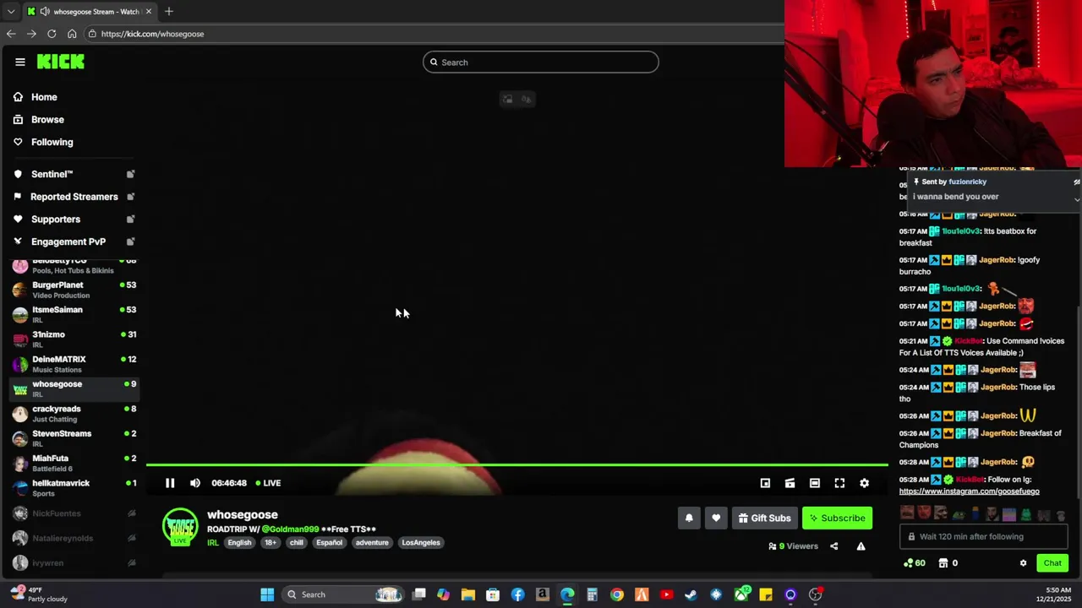Image resolution: width=1082 pixels, height=608 pixels.
Task: Click the lock icon beside Sentinel™
Action: (130, 174)
